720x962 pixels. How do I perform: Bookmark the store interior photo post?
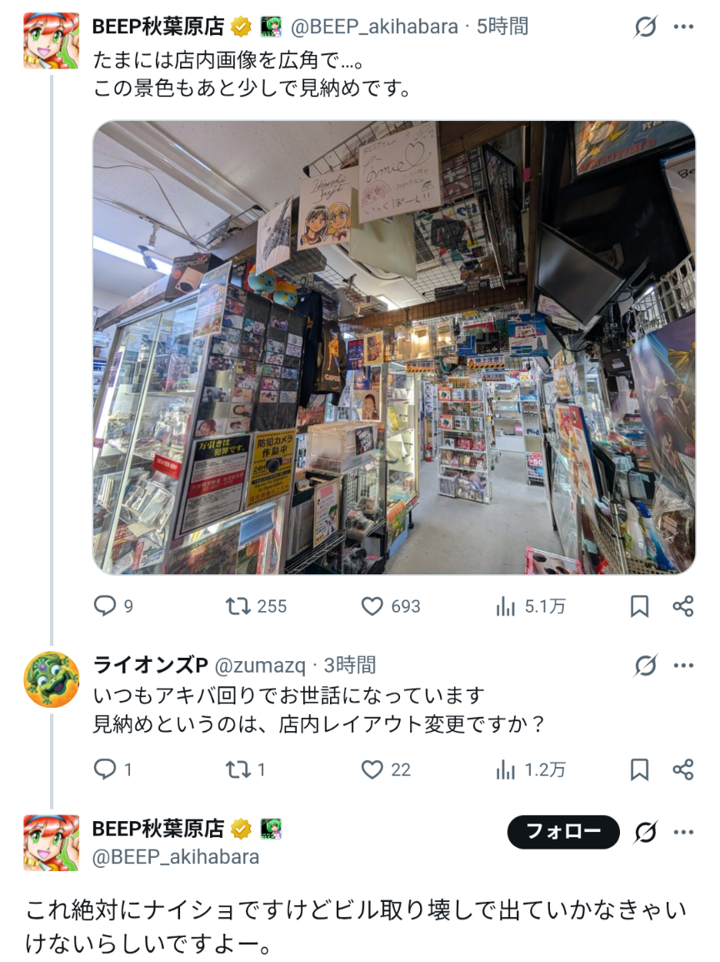[x=639, y=606]
